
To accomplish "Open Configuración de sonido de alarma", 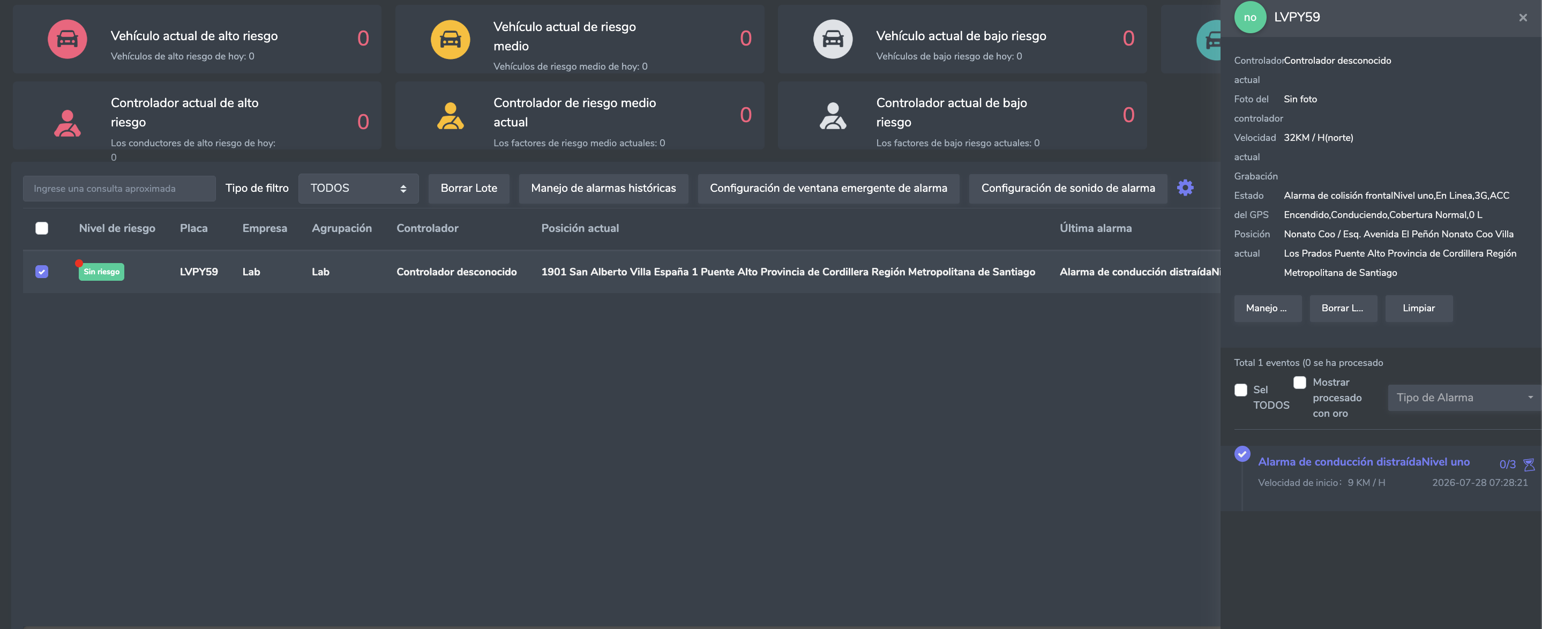I will click(1068, 189).
